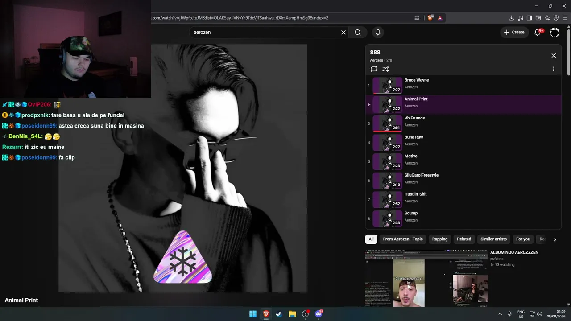
Task: Open Brave Leo AI sparkle icon
Action: pos(547,18)
